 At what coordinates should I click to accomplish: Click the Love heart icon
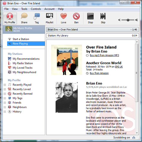point(63,16)
